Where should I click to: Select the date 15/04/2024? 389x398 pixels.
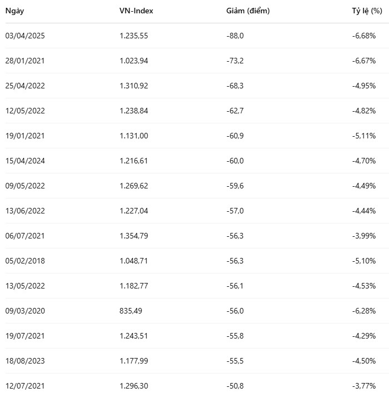tap(25, 161)
